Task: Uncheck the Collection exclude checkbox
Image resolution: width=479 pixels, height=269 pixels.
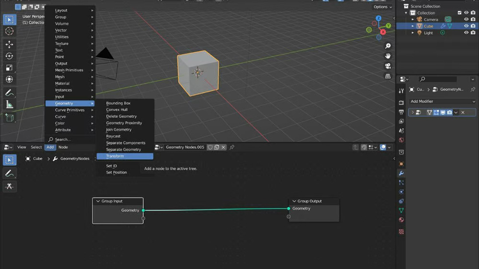Action: (459, 13)
